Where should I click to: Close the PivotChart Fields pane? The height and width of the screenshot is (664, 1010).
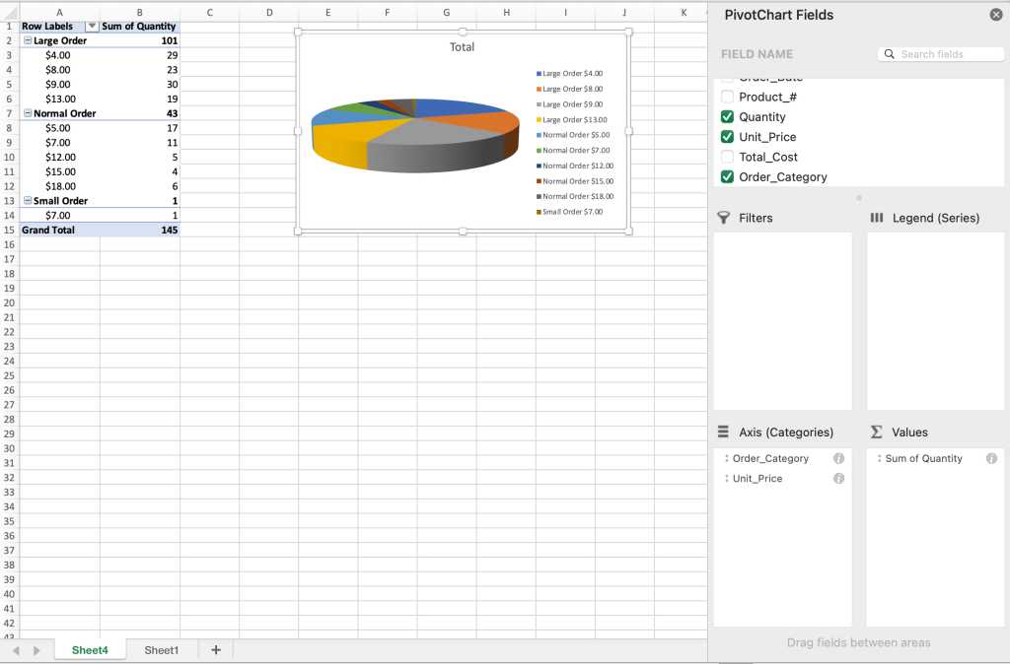click(x=996, y=15)
